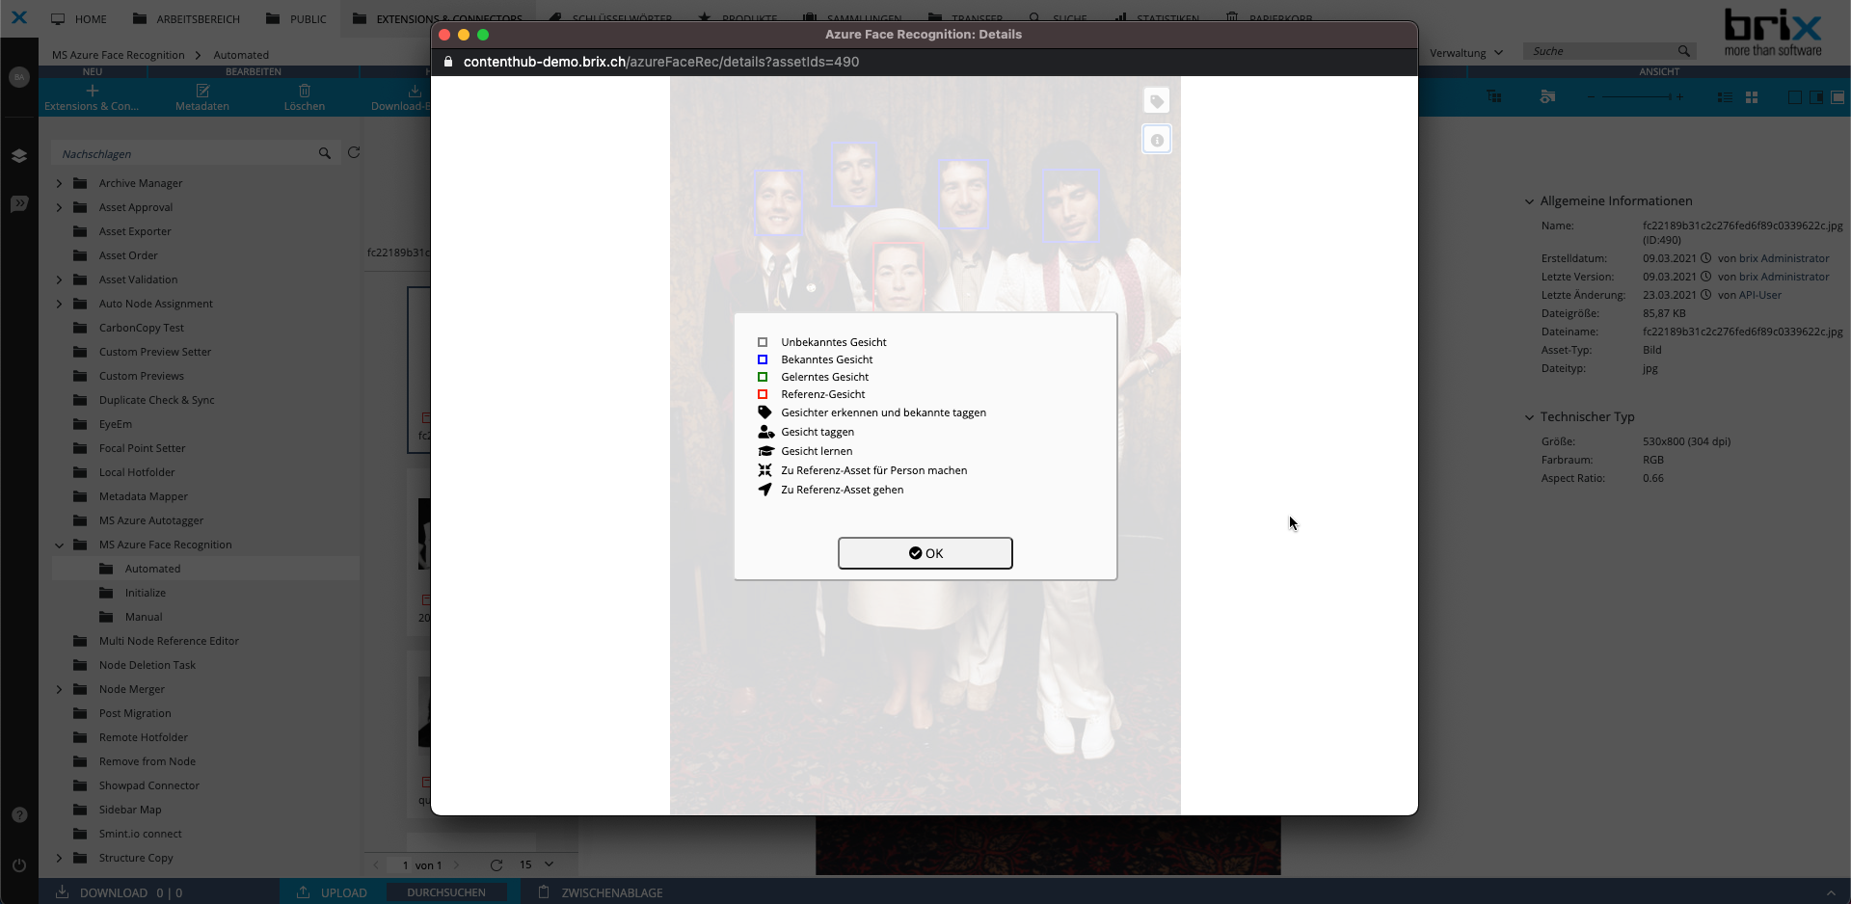
Task: Open the info legend icon on the photo
Action: (x=1157, y=140)
